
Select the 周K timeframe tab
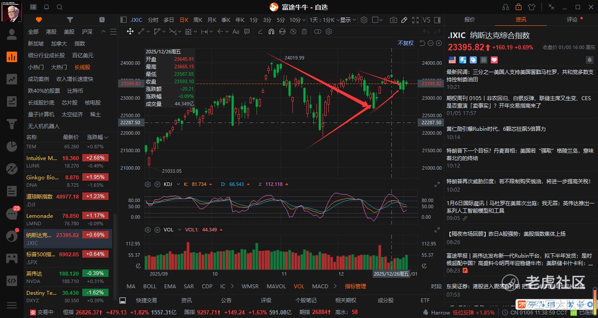click(198, 20)
